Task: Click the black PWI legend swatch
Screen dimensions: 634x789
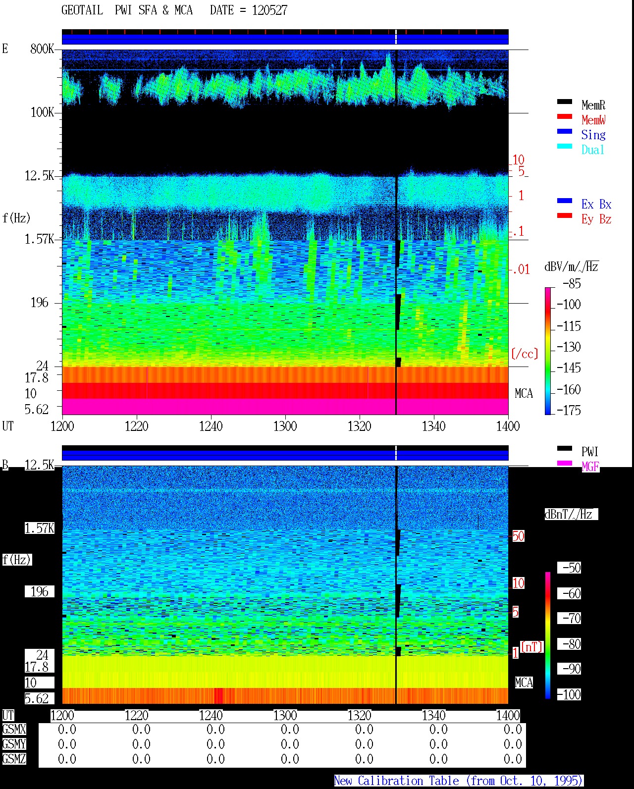Action: [564, 448]
